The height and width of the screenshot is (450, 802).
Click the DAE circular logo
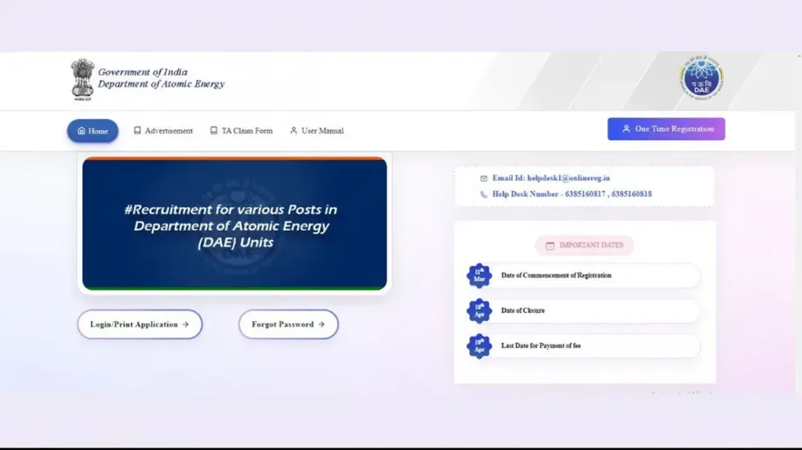coord(701,77)
